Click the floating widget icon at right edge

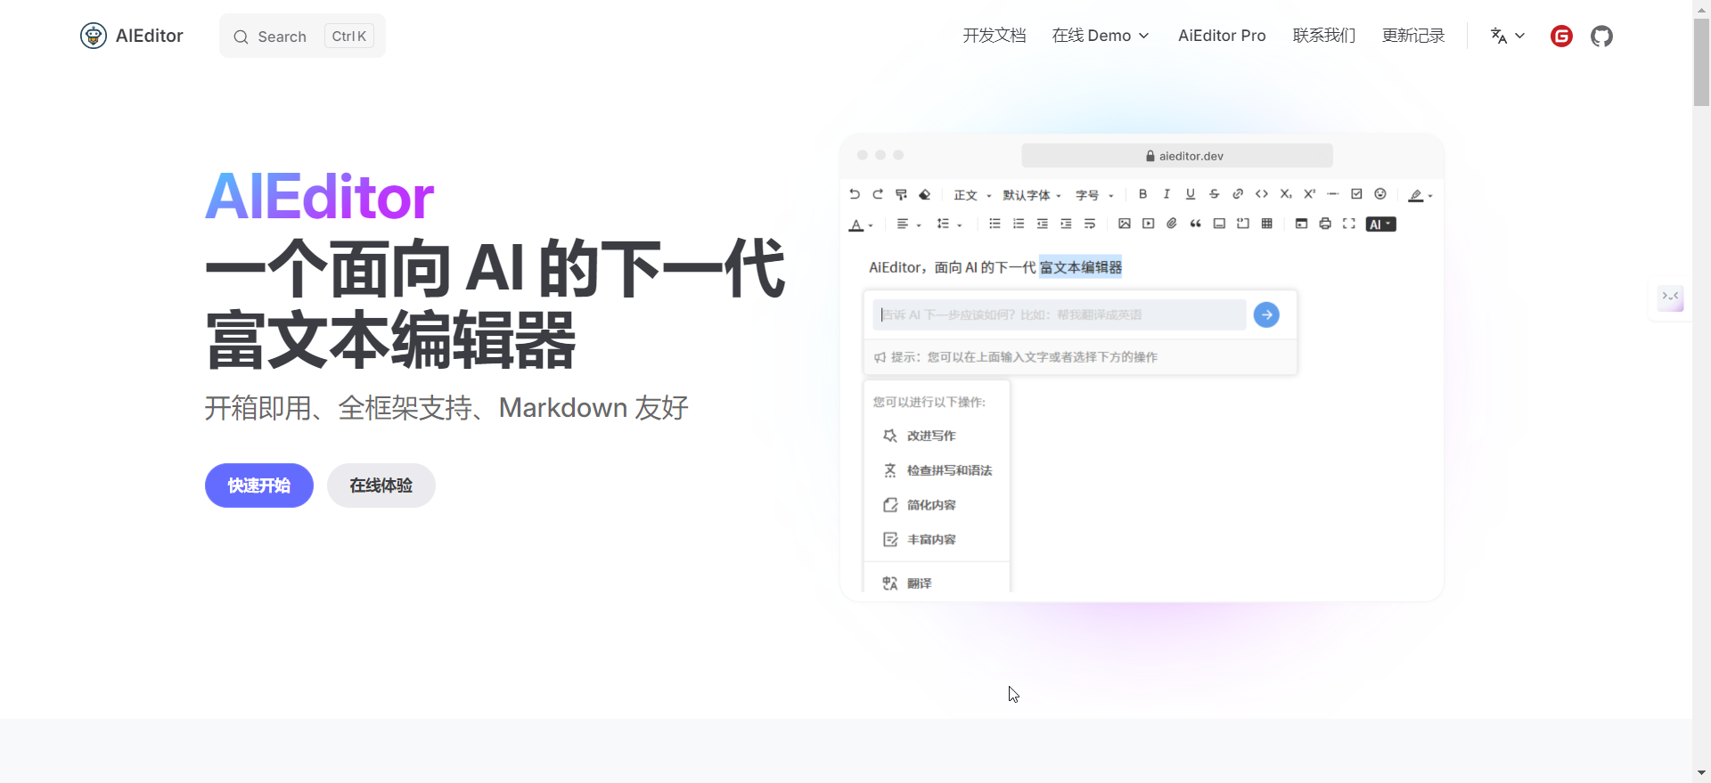point(1670,298)
